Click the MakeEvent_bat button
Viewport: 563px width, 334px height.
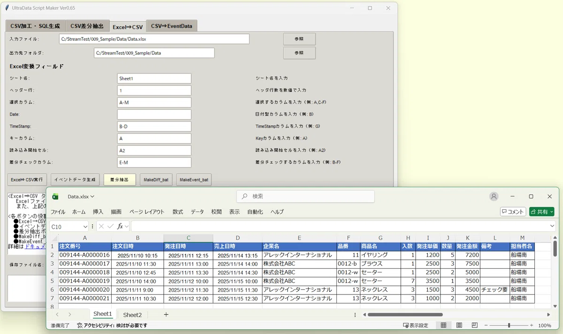click(x=194, y=180)
